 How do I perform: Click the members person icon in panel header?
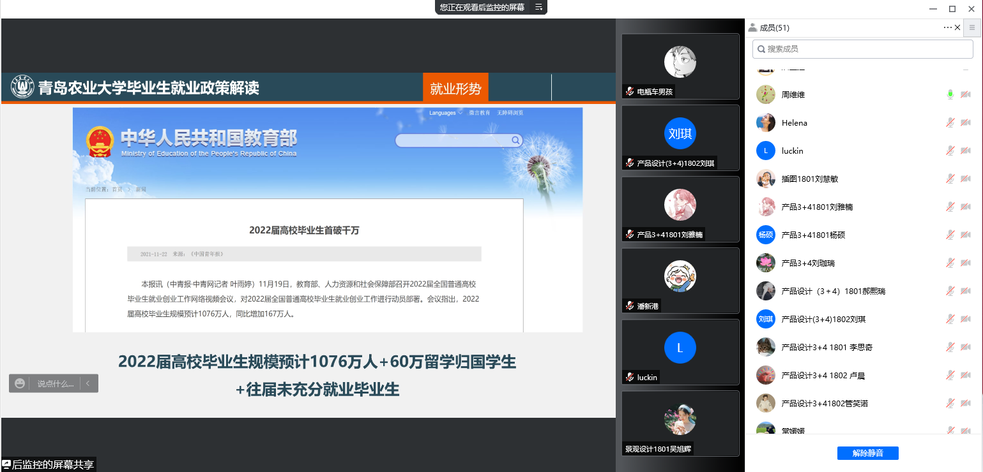pos(752,27)
